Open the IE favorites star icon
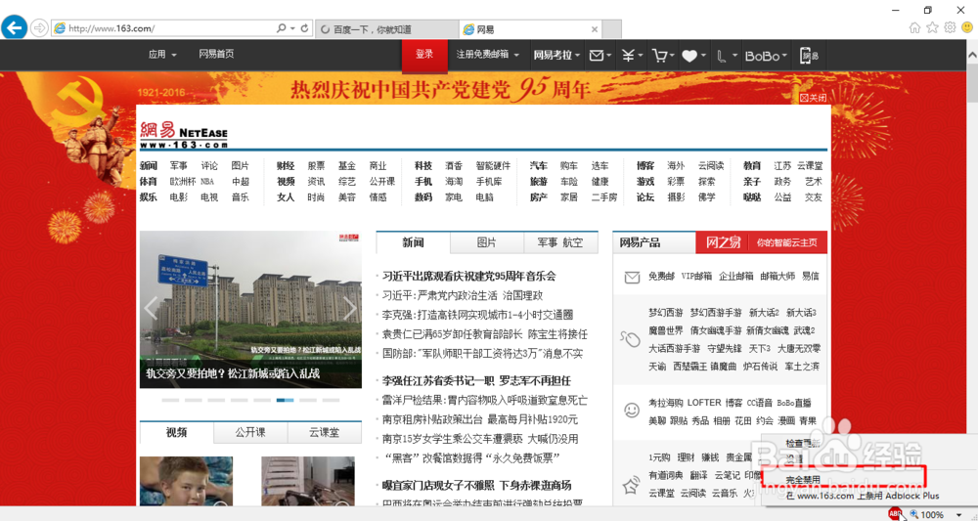Viewport: 978px width, 521px height. (932, 27)
